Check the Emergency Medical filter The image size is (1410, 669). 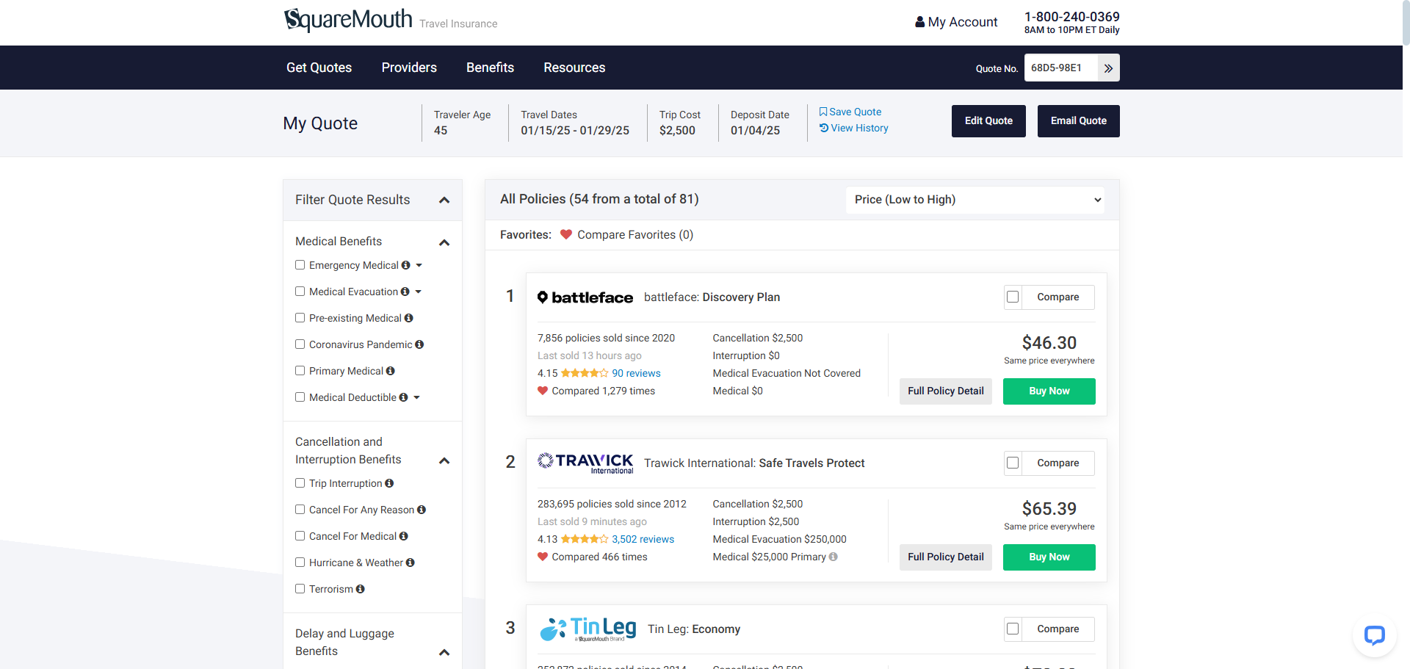point(300,265)
